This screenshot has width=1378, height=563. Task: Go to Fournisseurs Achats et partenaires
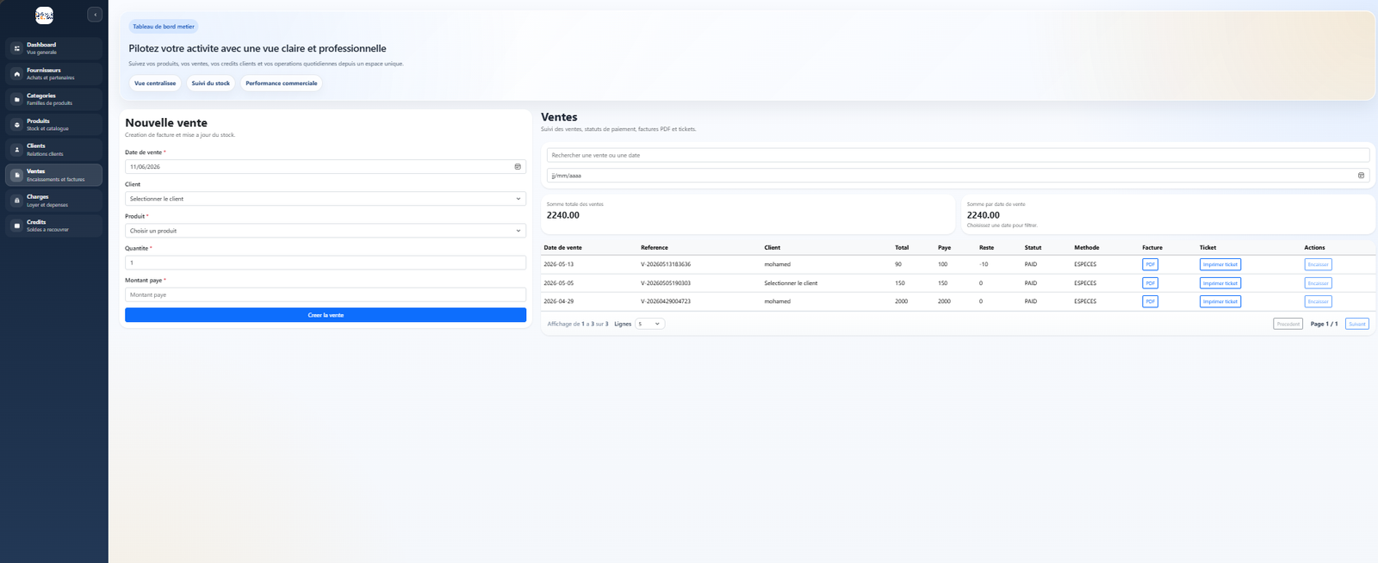[x=53, y=74]
